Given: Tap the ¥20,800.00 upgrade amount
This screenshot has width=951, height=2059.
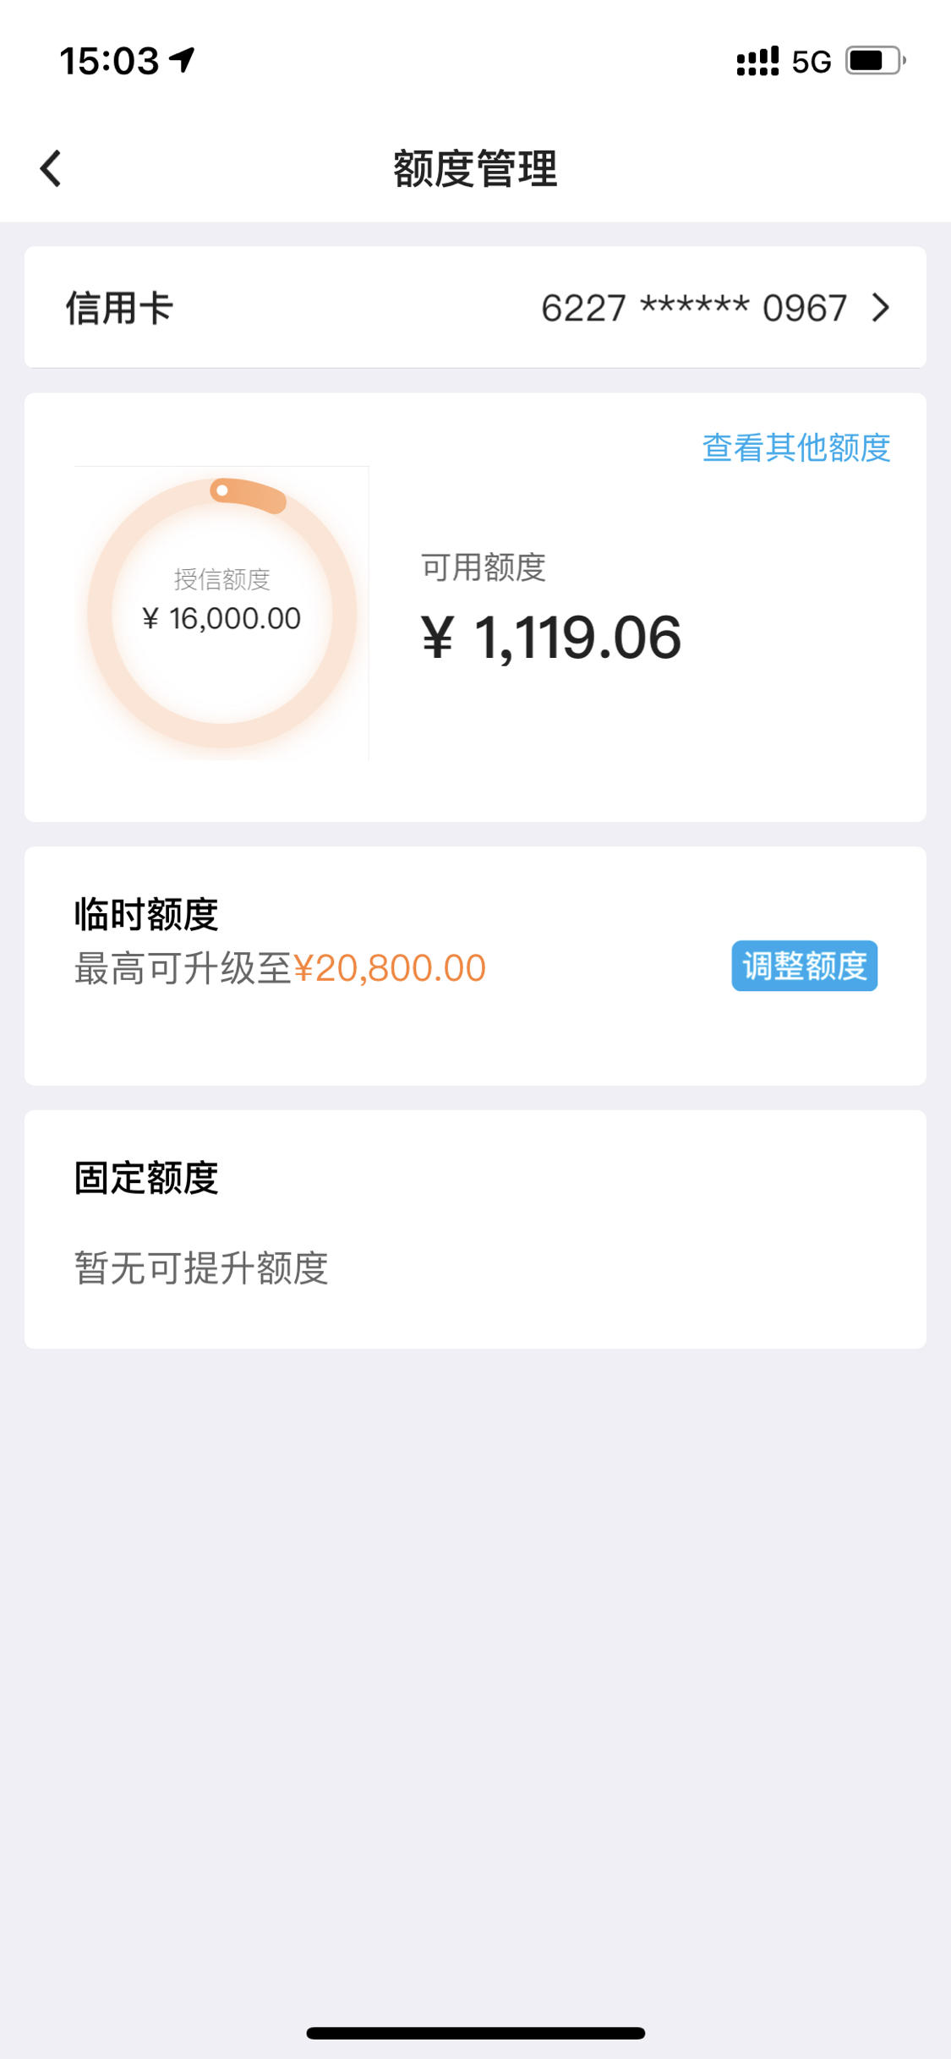Looking at the screenshot, I should pos(390,968).
